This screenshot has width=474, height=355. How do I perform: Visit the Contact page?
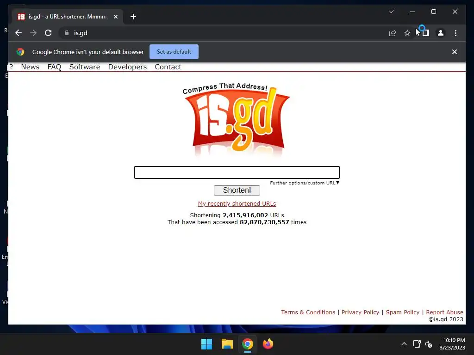click(x=168, y=67)
